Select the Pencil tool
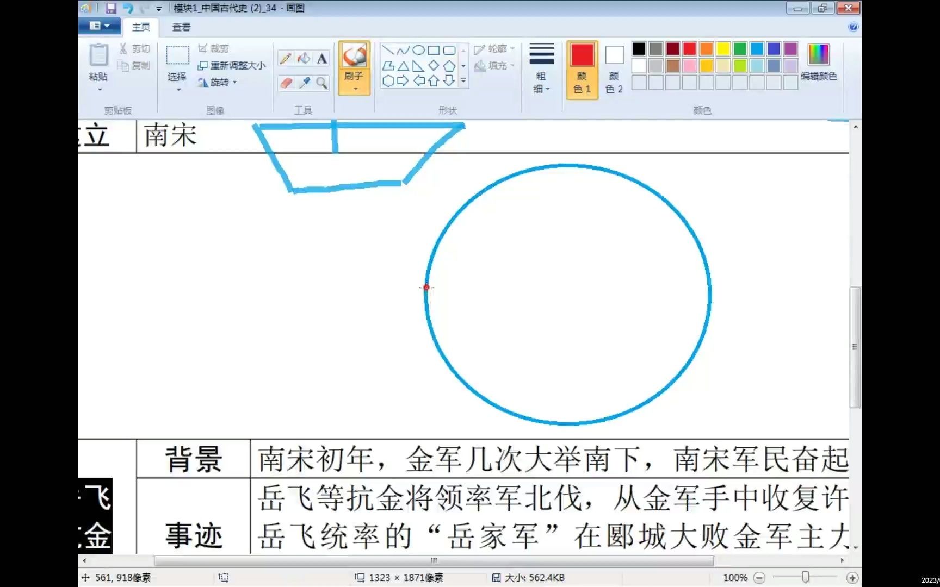940x587 pixels. 286,58
